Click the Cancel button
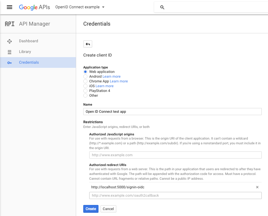 point(108,209)
